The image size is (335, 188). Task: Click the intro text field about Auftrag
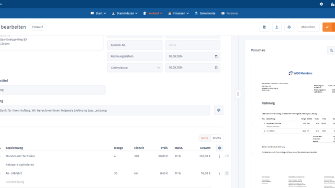click(105, 110)
